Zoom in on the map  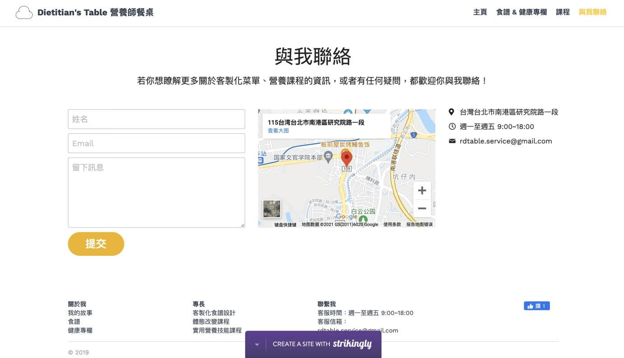(x=422, y=190)
